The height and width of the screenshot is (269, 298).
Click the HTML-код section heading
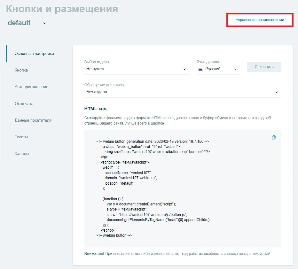[x=95, y=109]
